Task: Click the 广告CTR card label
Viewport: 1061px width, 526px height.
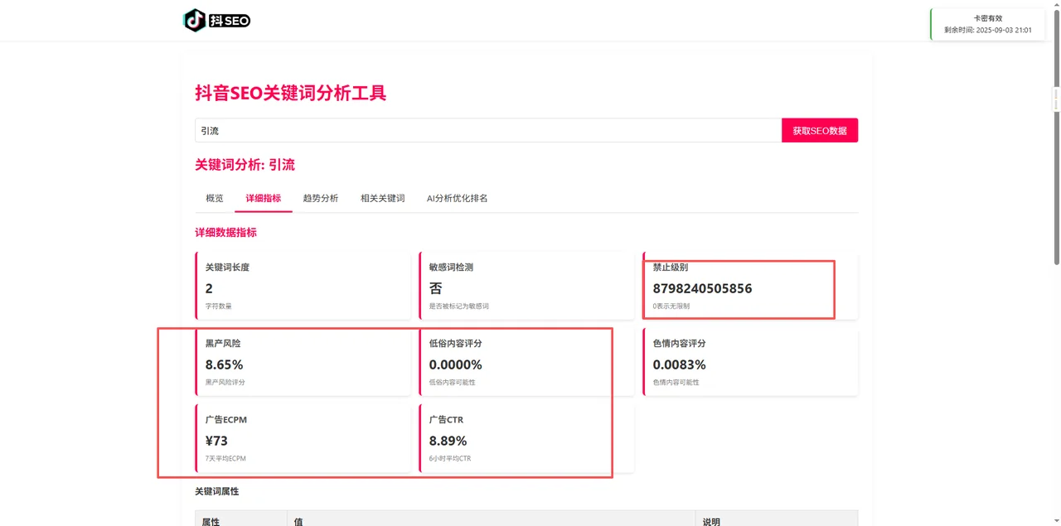Action: click(447, 420)
